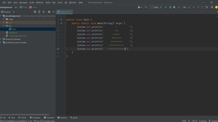The height and width of the screenshot is (122, 218).
Task: Open the Run tool window button
Action: point(12,118)
